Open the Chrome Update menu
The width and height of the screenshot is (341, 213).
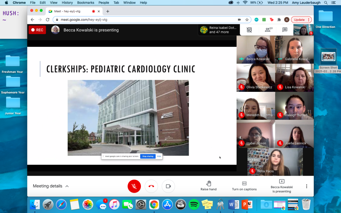point(301,20)
